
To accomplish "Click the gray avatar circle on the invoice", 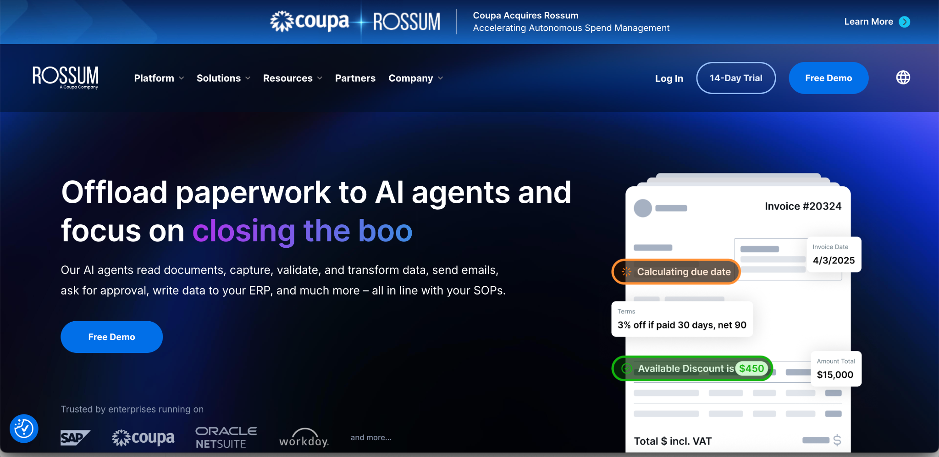I will click(x=643, y=208).
